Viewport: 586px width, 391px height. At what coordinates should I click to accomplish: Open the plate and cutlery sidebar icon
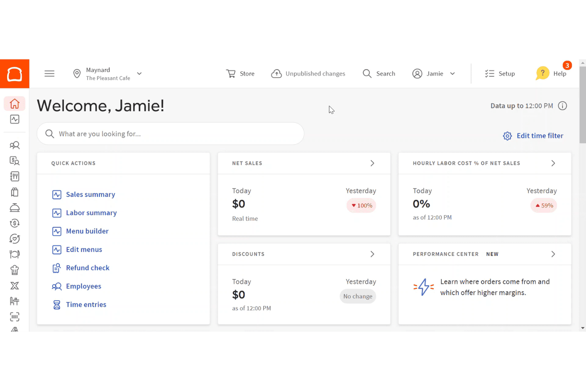click(15, 254)
